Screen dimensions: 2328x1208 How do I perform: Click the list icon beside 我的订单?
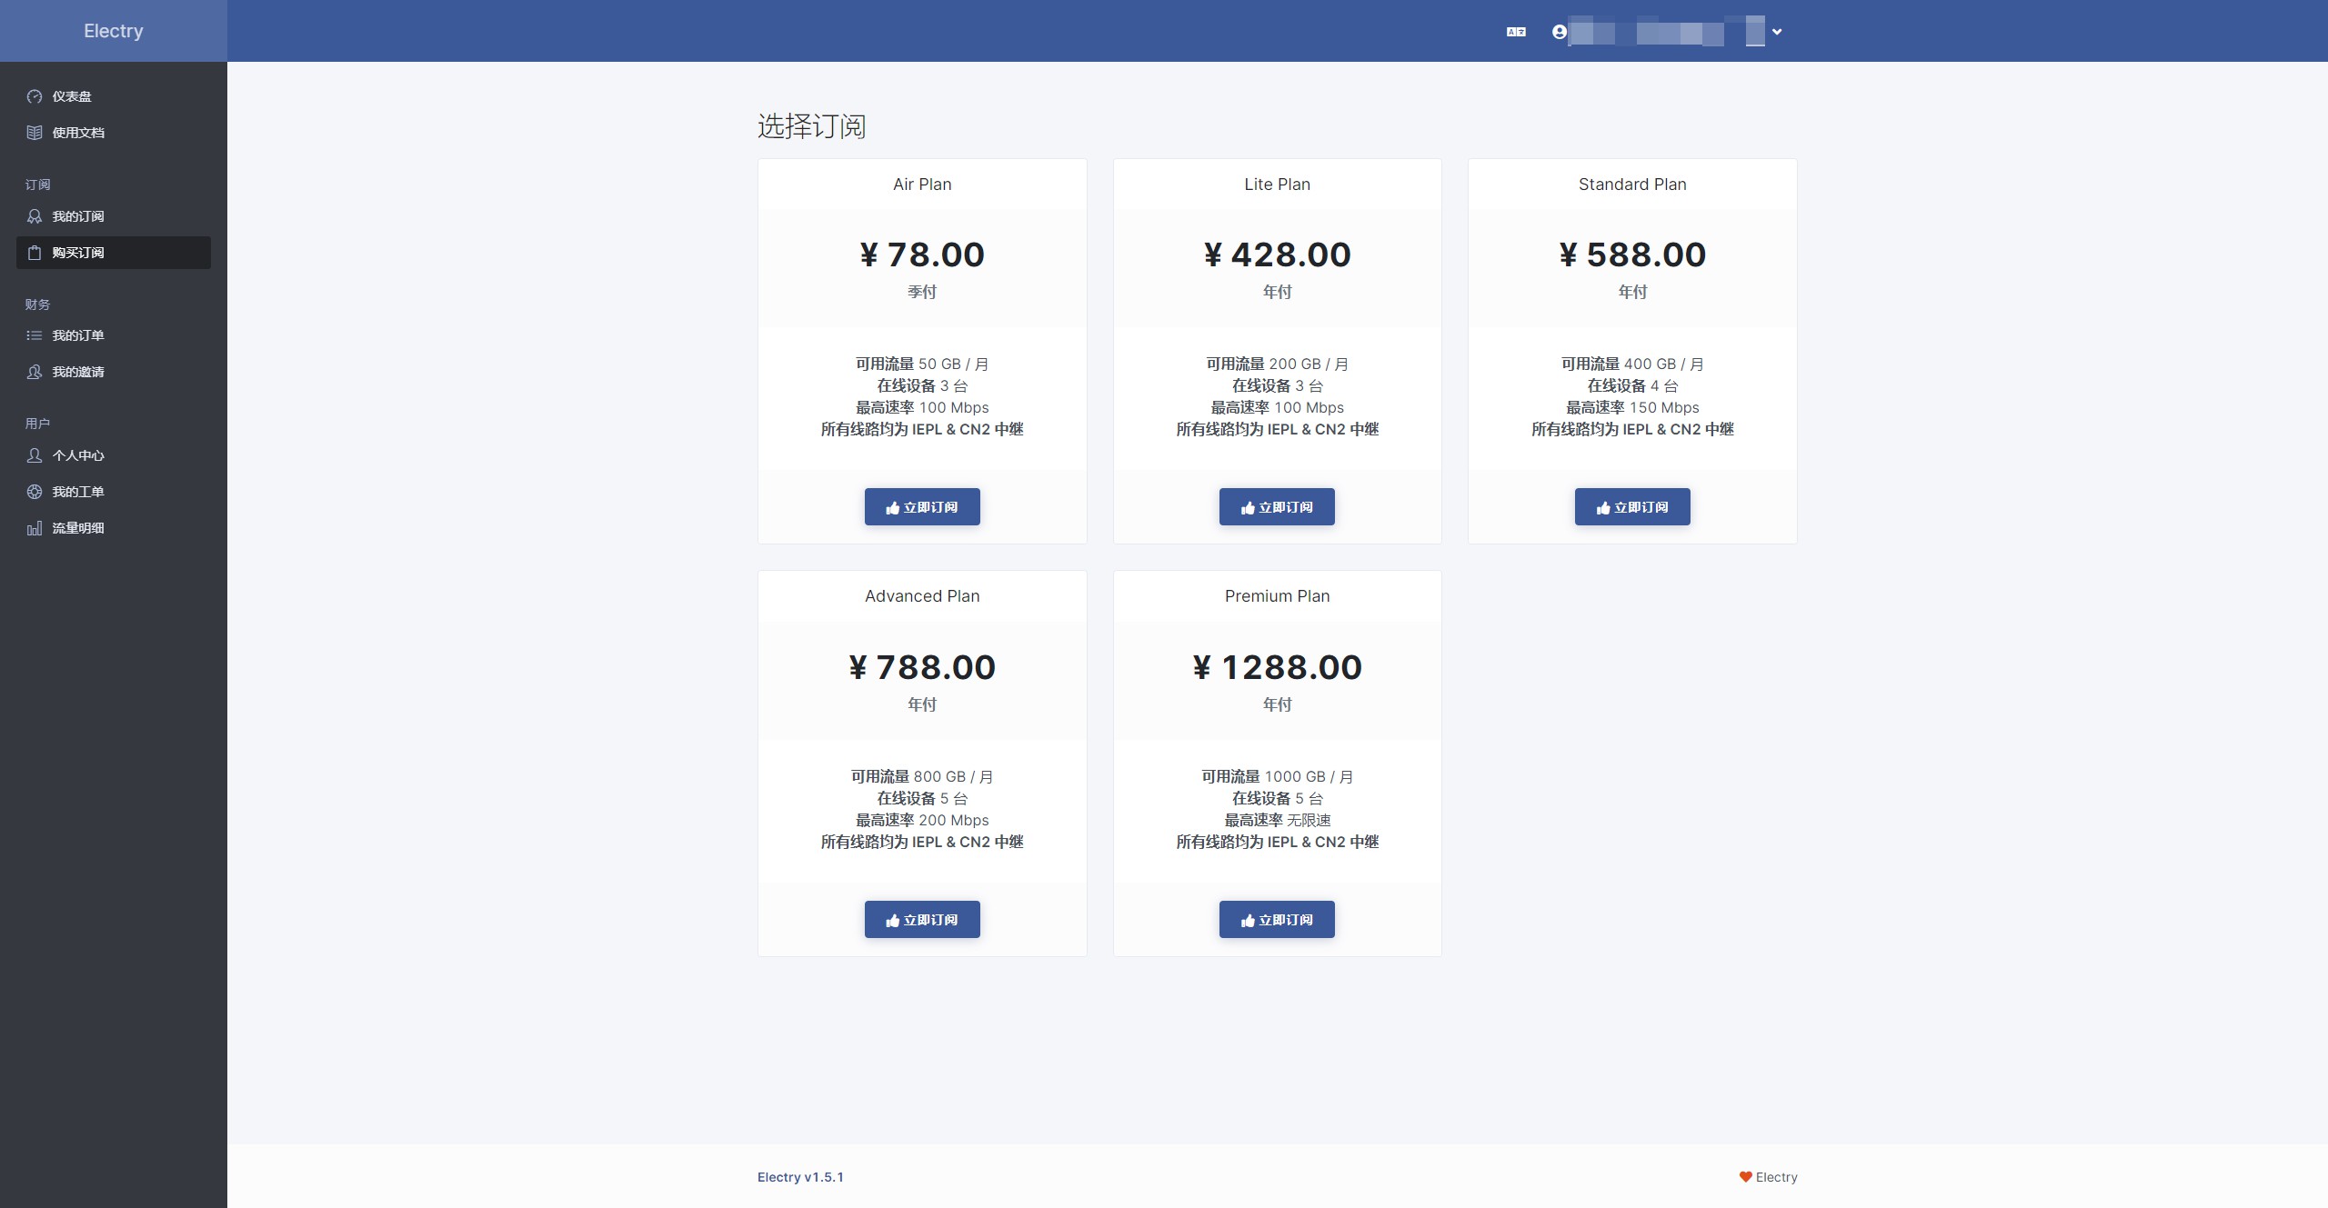click(x=35, y=335)
